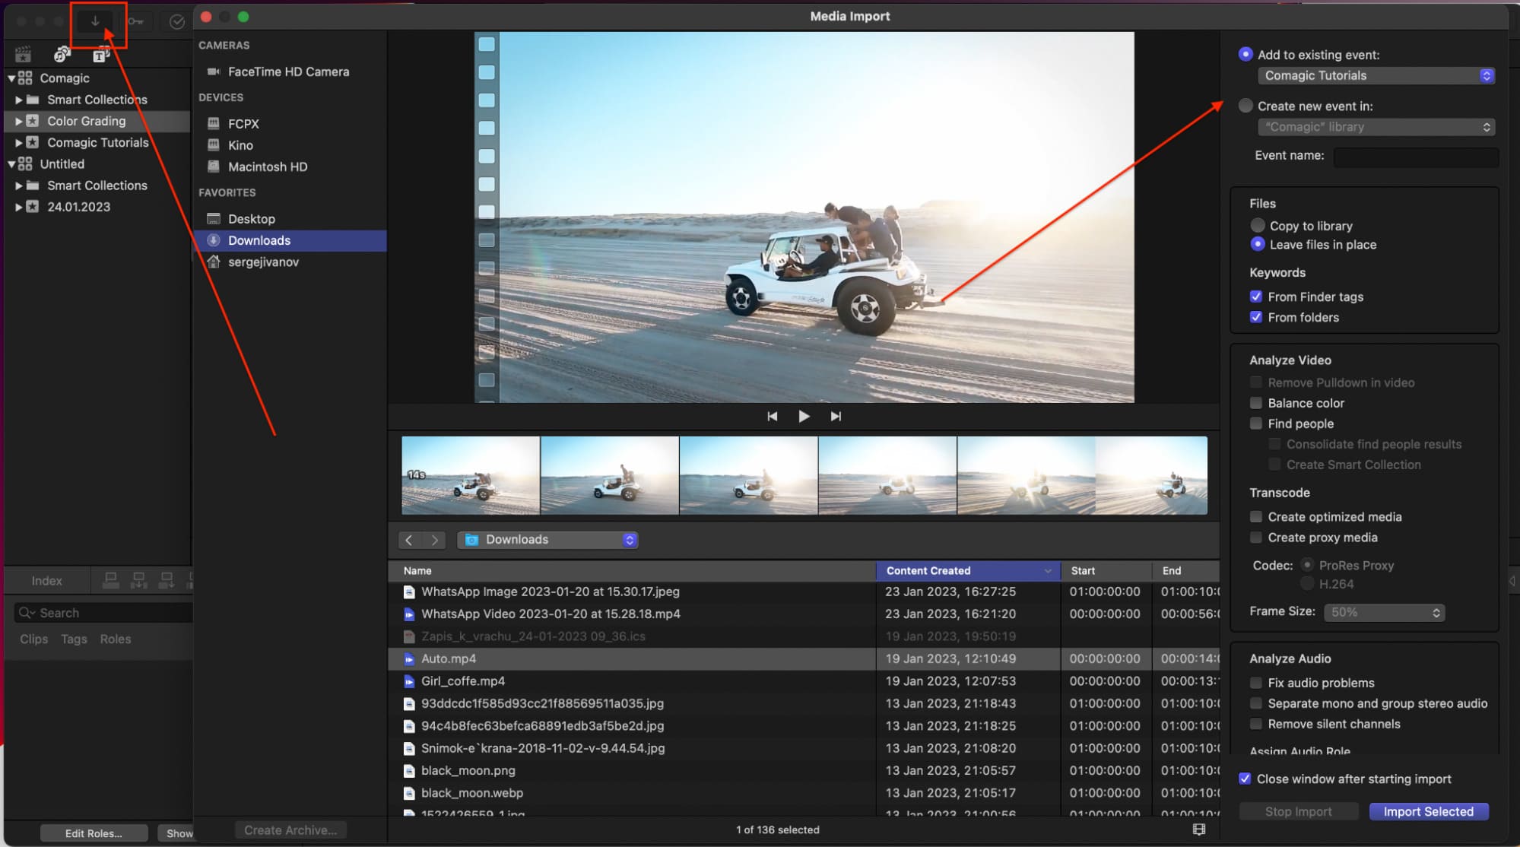Click Auto.mp4 video file icon

click(409, 659)
